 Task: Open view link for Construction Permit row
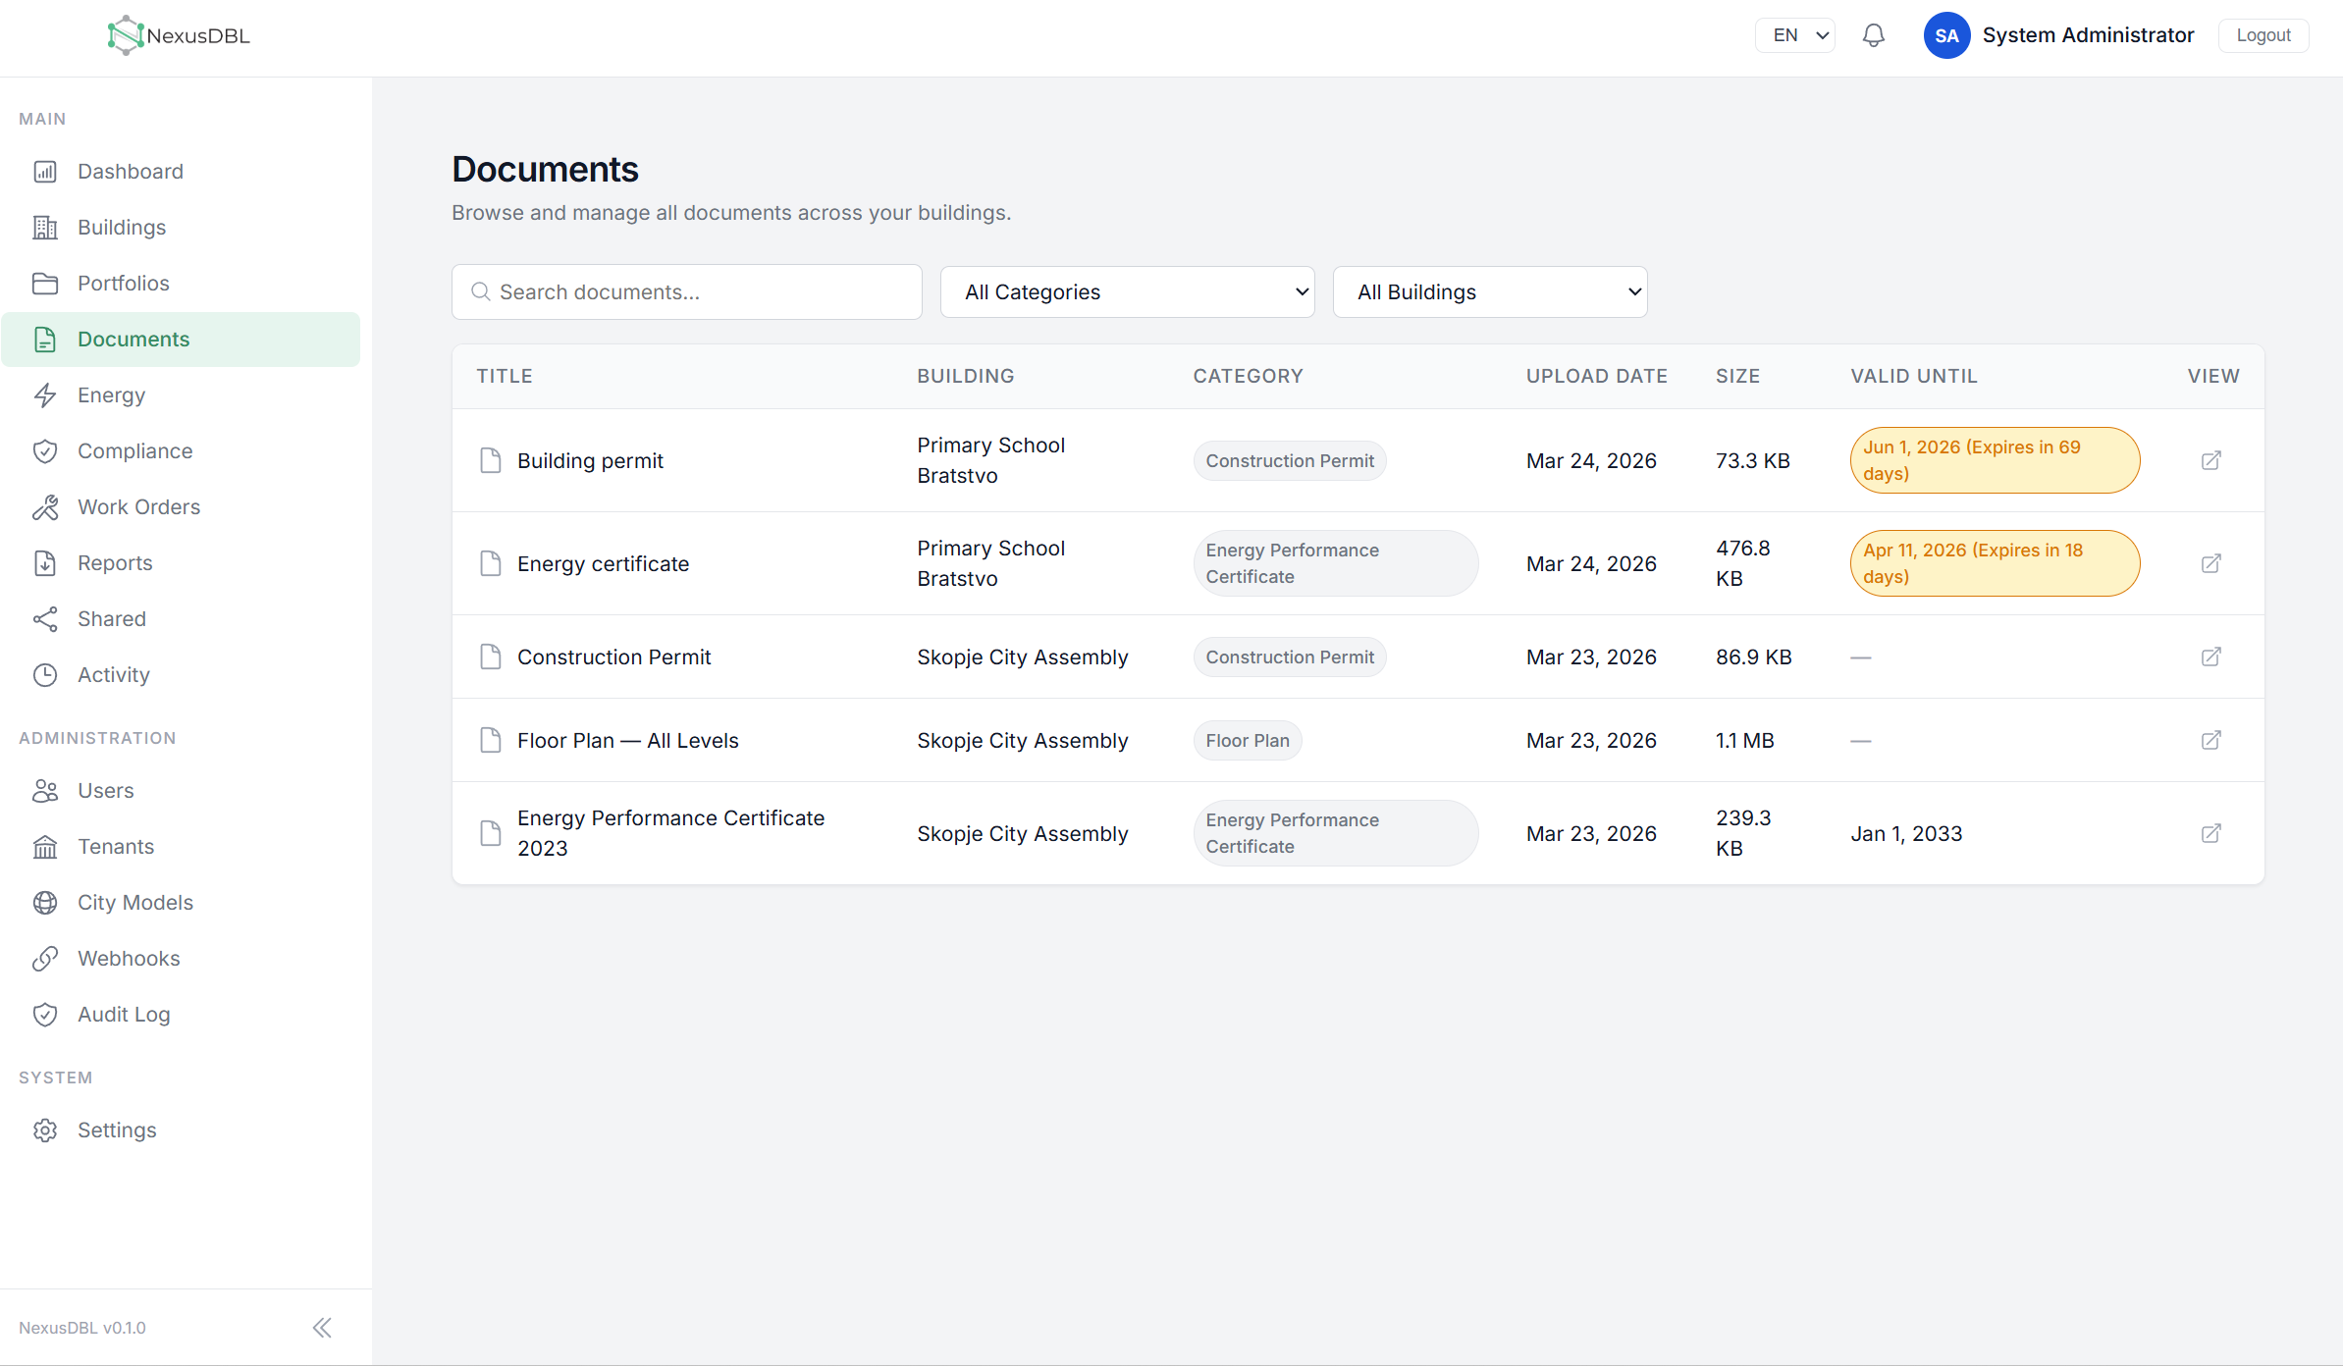point(2210,657)
